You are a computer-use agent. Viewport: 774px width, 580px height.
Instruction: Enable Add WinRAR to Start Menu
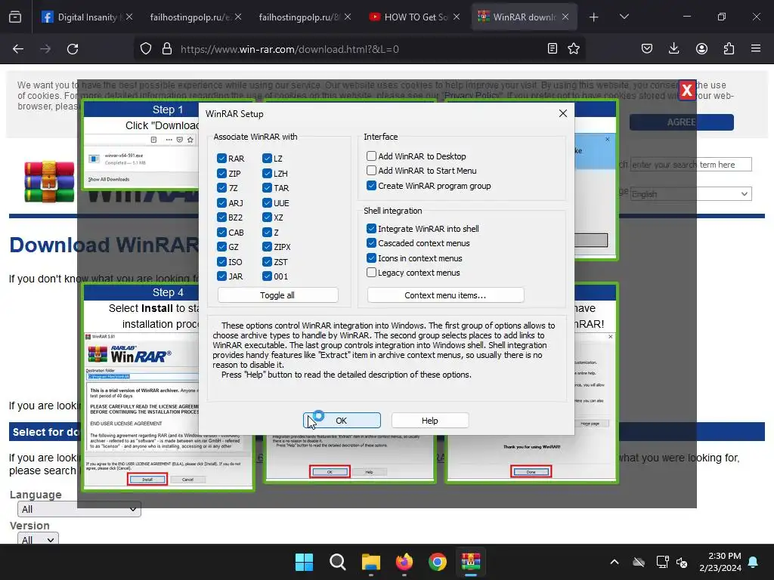click(371, 171)
